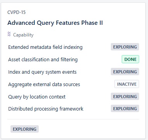This screenshot has height=140, width=148.
Task: Click the DONE status badge
Action: tap(130, 59)
